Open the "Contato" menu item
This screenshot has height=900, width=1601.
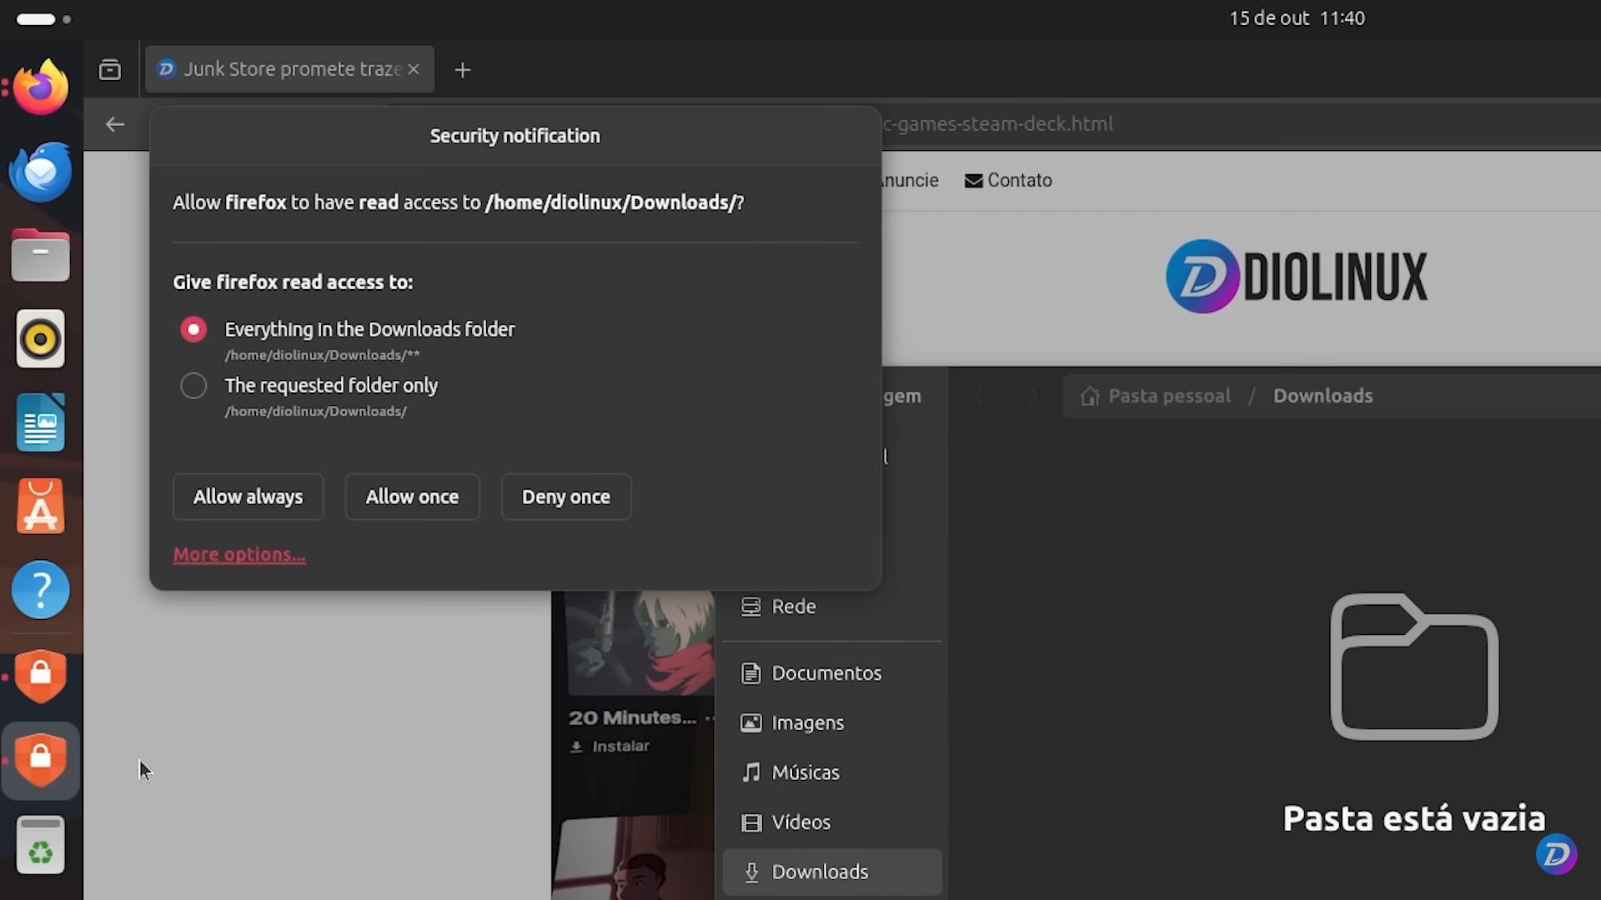pos(1007,180)
